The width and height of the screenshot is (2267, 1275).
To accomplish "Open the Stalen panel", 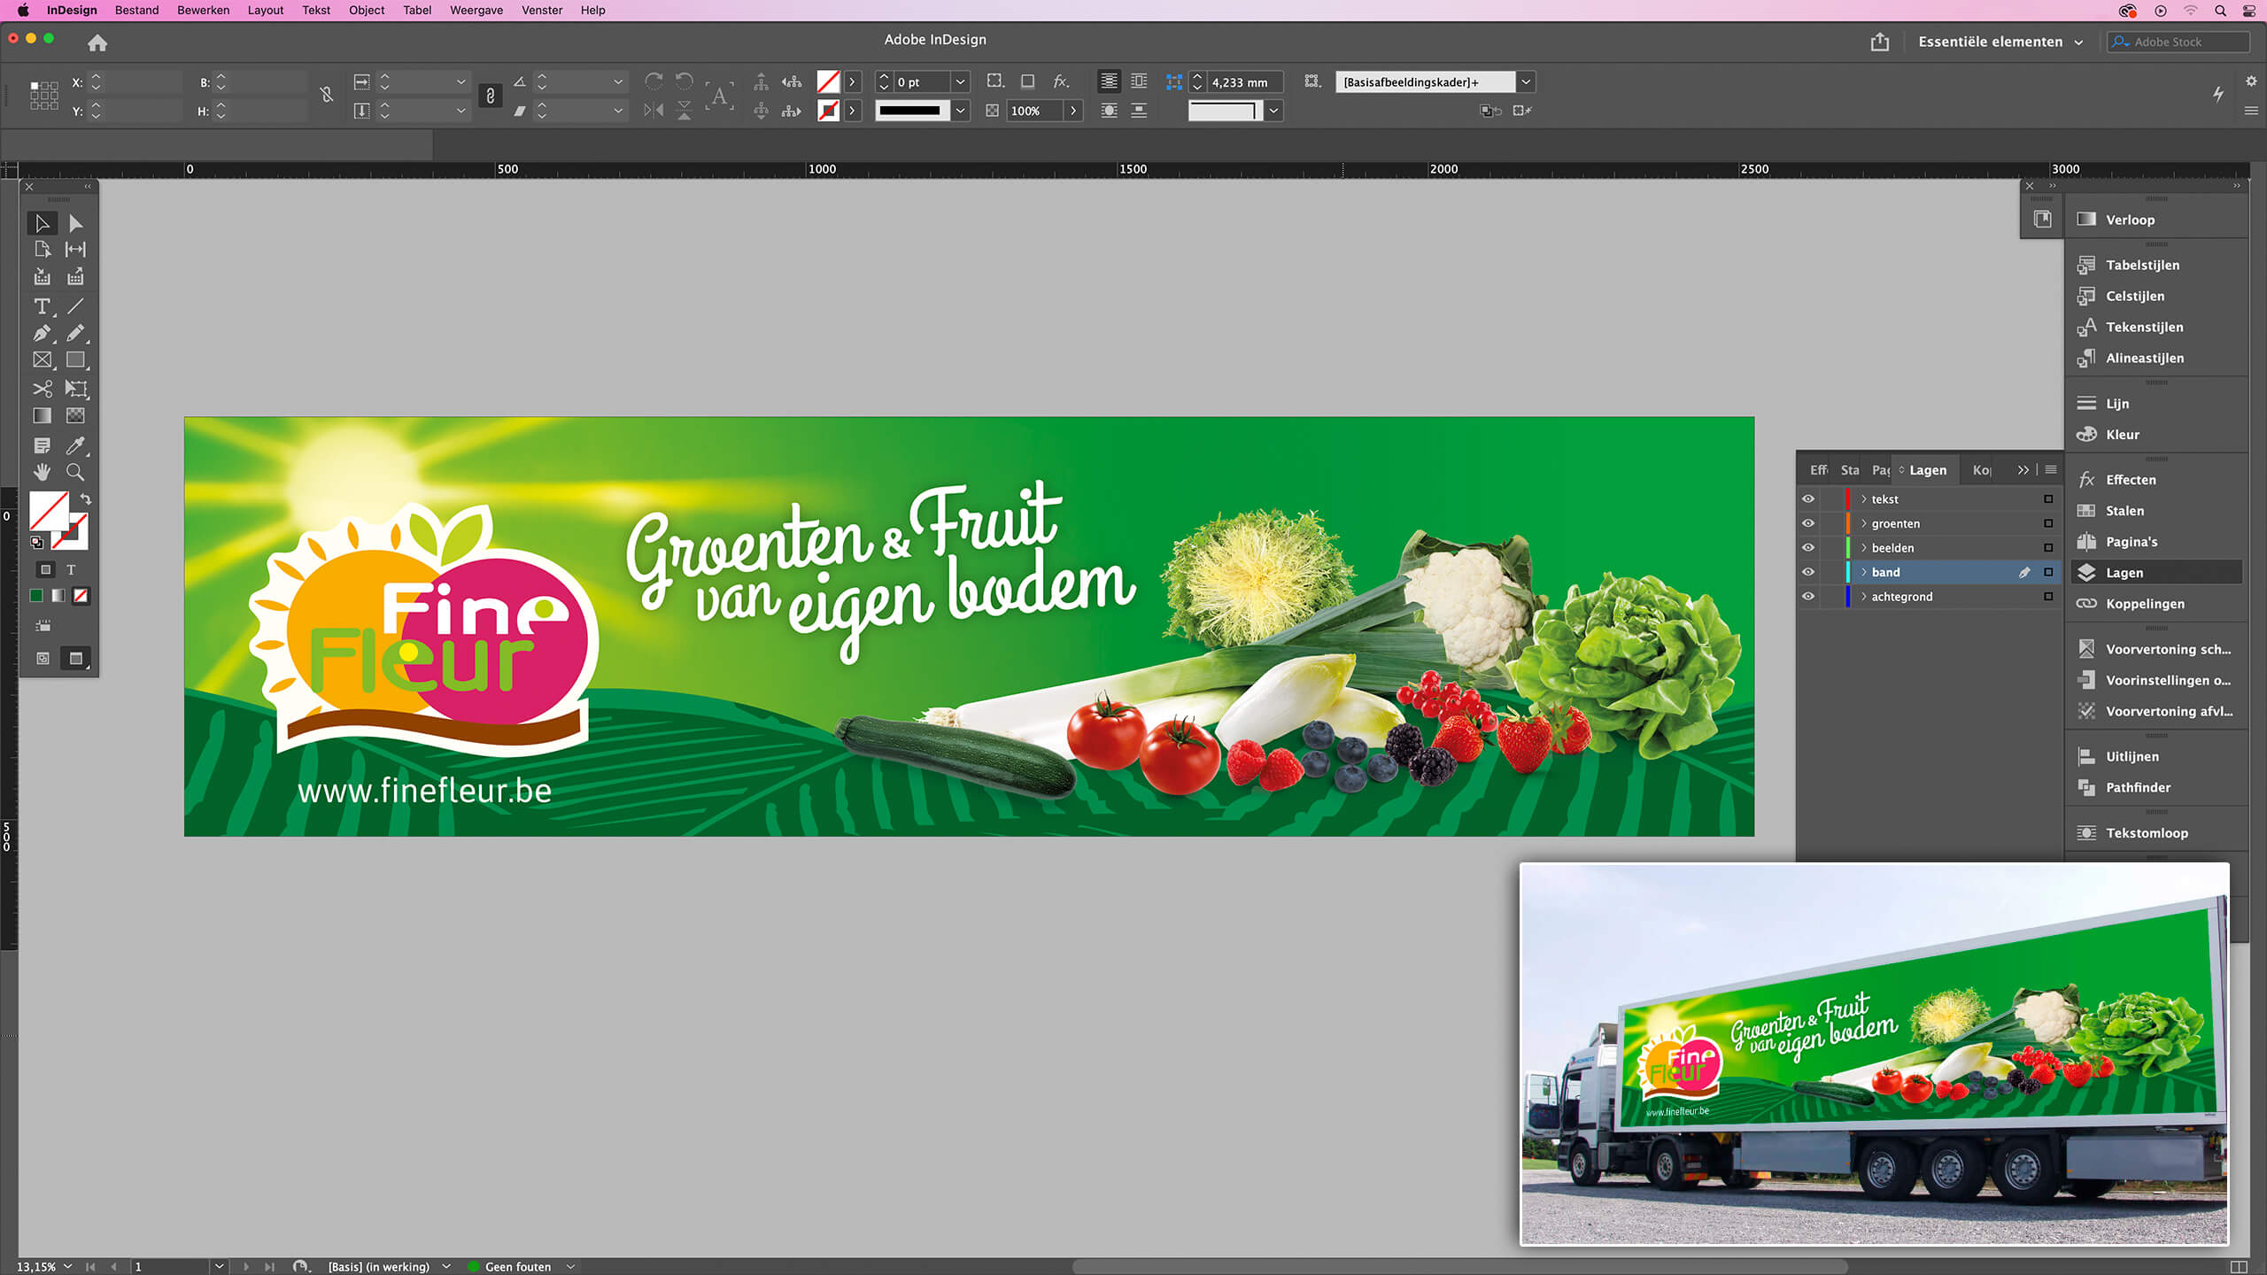I will point(2124,511).
